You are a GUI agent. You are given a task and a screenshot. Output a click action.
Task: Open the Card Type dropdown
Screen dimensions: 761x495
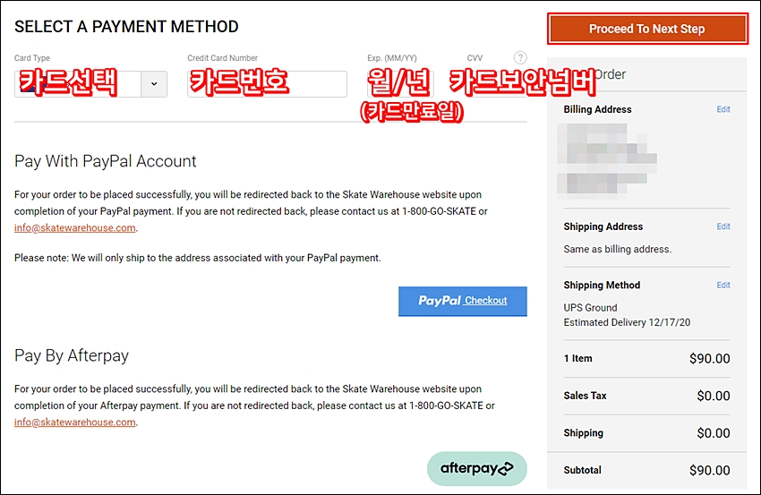coord(90,84)
